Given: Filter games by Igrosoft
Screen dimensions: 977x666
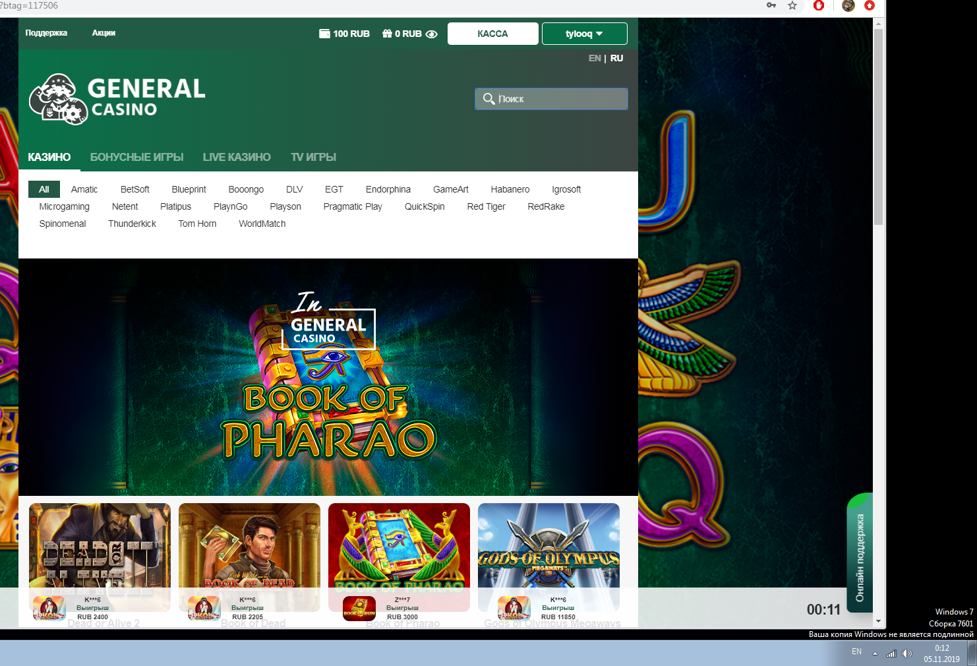Looking at the screenshot, I should click(566, 189).
